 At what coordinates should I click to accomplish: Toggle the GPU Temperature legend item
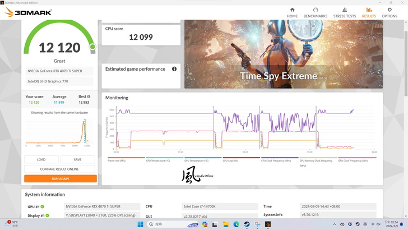point(203,159)
